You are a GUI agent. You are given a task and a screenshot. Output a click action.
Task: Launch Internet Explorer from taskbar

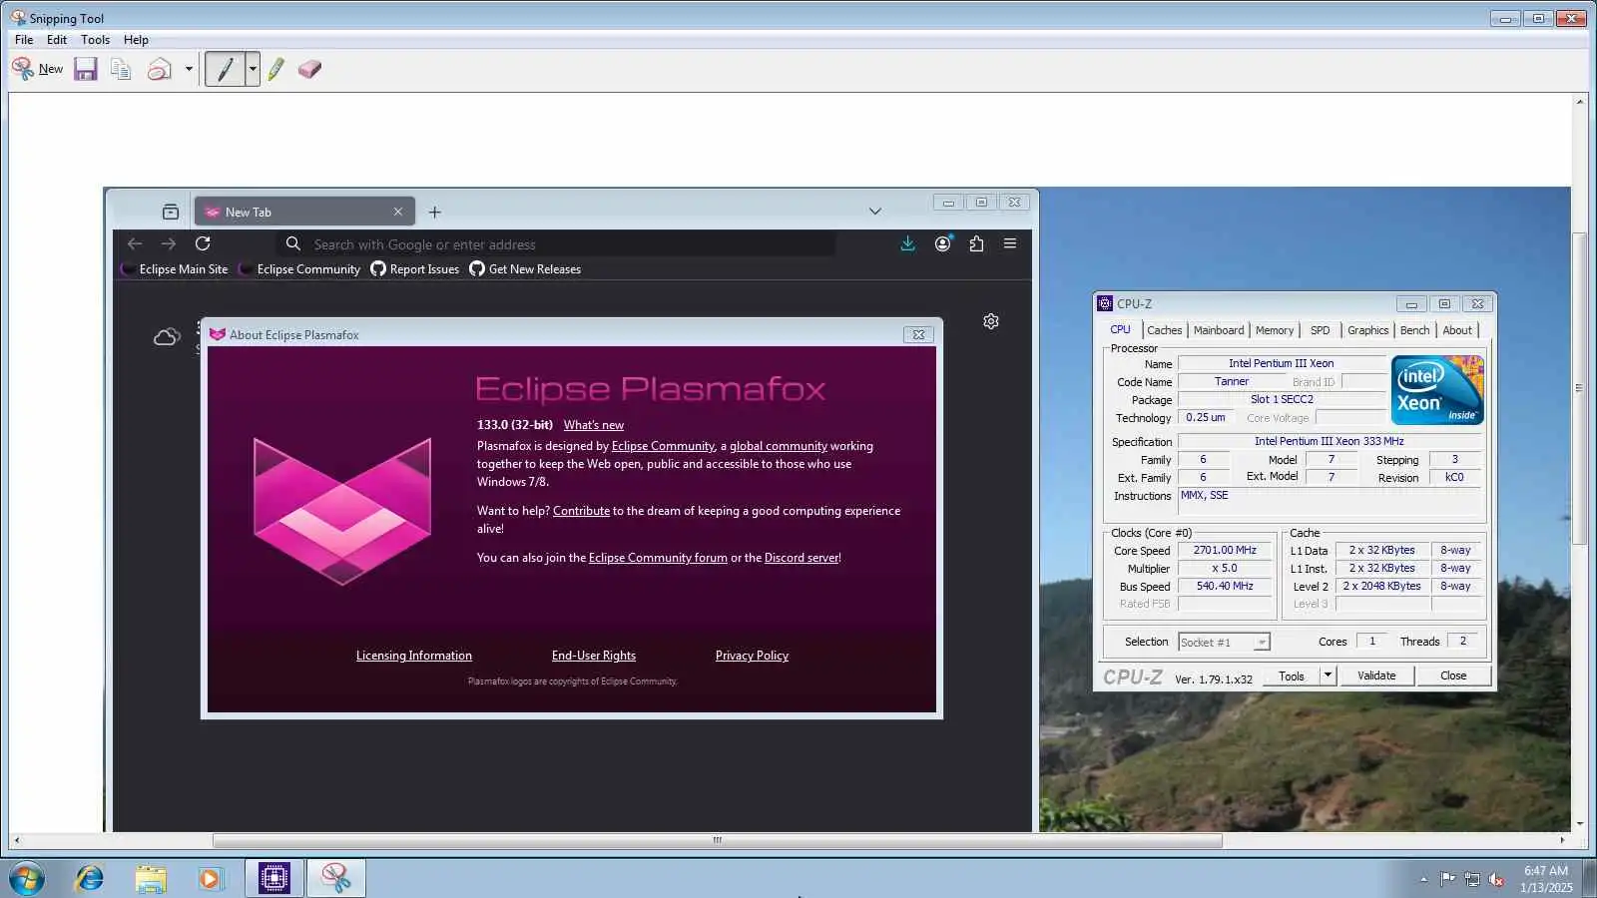[x=90, y=878]
